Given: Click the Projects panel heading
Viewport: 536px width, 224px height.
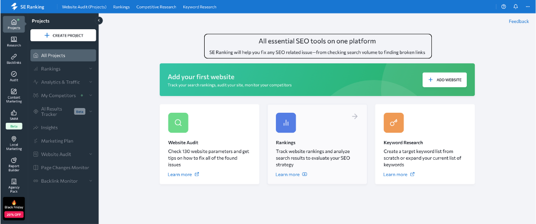Looking at the screenshot, I should [41, 21].
